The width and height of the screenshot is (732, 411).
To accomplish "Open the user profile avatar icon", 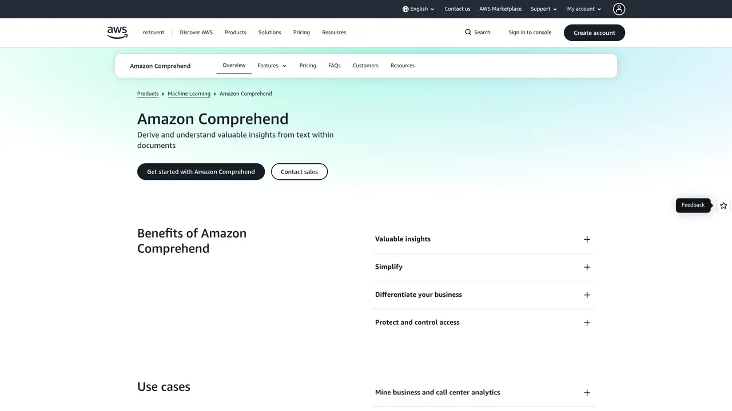I will click(x=619, y=9).
